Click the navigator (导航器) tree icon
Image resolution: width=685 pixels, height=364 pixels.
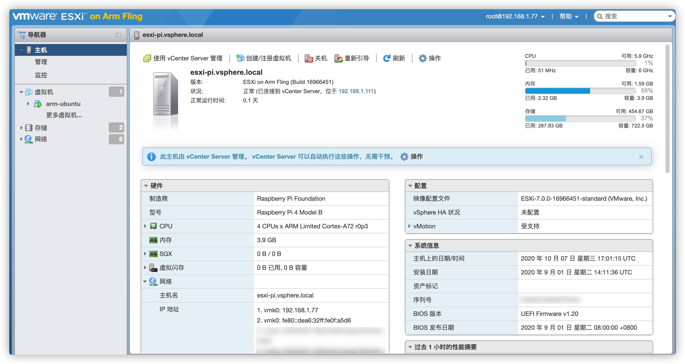coord(22,35)
